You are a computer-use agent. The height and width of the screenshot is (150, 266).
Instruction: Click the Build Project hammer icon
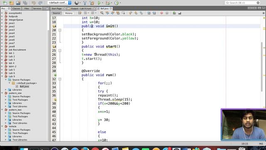[x=85, y=3]
